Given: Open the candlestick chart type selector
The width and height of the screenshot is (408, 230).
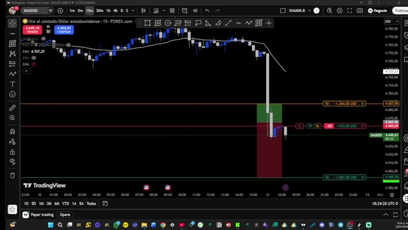Looking at the screenshot, I should 143,11.
